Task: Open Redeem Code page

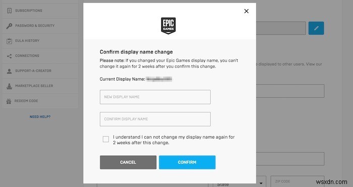Action: click(40, 101)
